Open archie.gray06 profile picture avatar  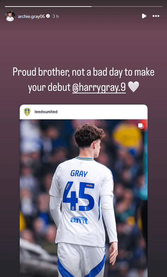[x=10, y=16]
